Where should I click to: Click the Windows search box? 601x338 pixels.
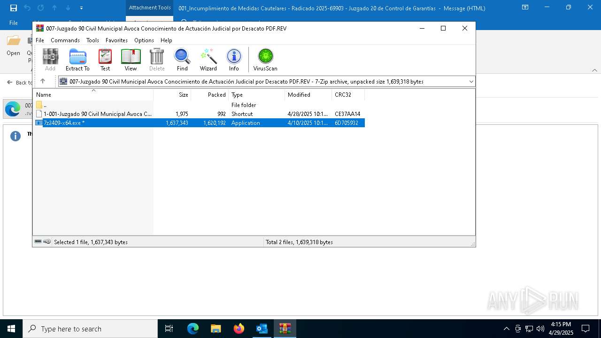[x=90, y=329]
